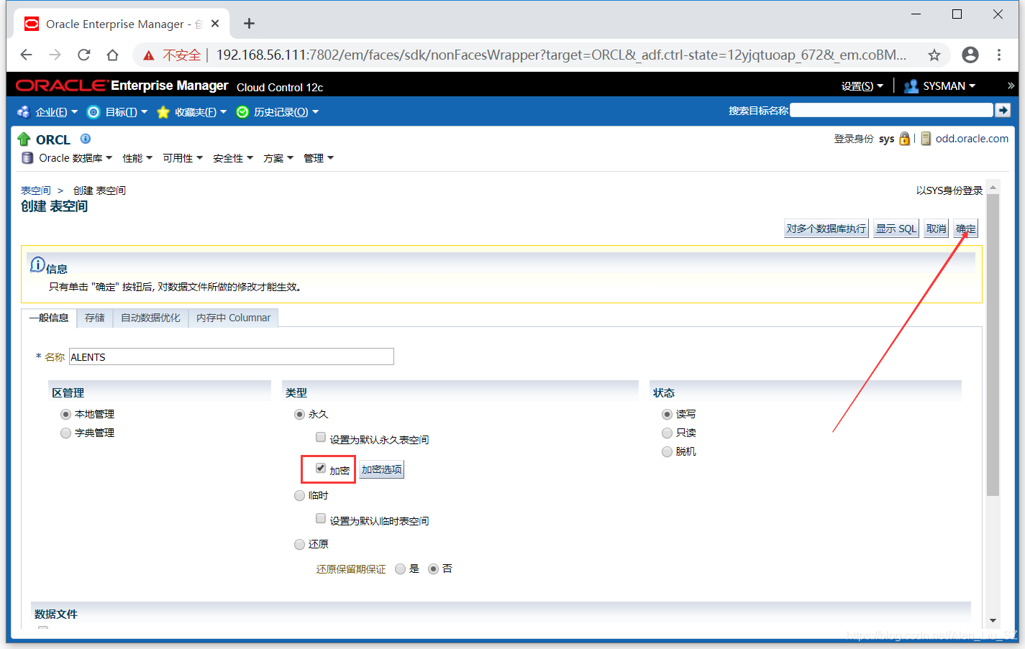Click the browser address bar URL
This screenshot has height=649, width=1025.
tap(561, 55)
